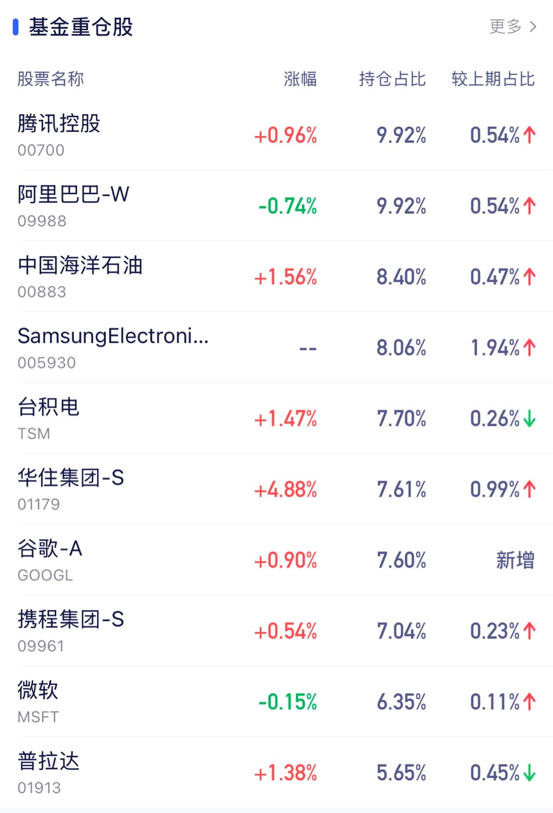The width and height of the screenshot is (553, 813).
Task: Tap 携程集团-S stock name
Action: pos(71,620)
